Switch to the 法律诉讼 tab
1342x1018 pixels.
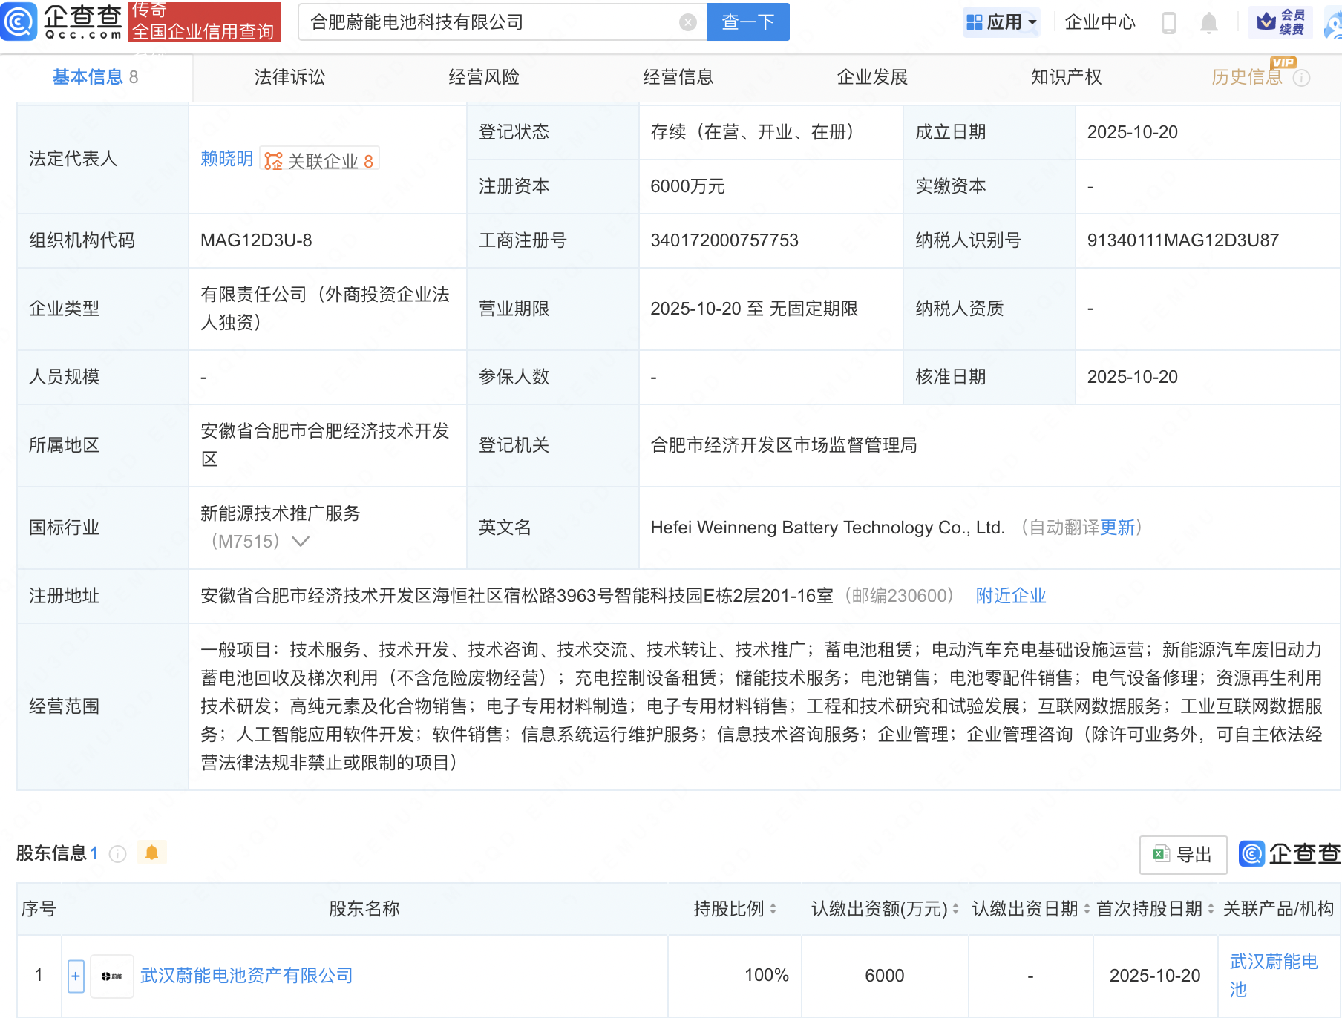(x=289, y=77)
